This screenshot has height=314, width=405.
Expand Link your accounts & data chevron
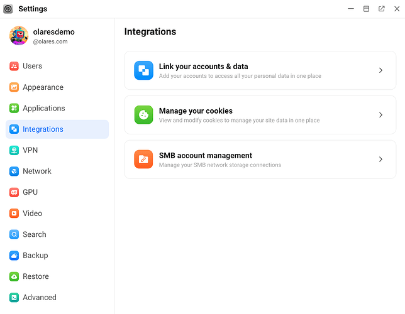[380, 70]
